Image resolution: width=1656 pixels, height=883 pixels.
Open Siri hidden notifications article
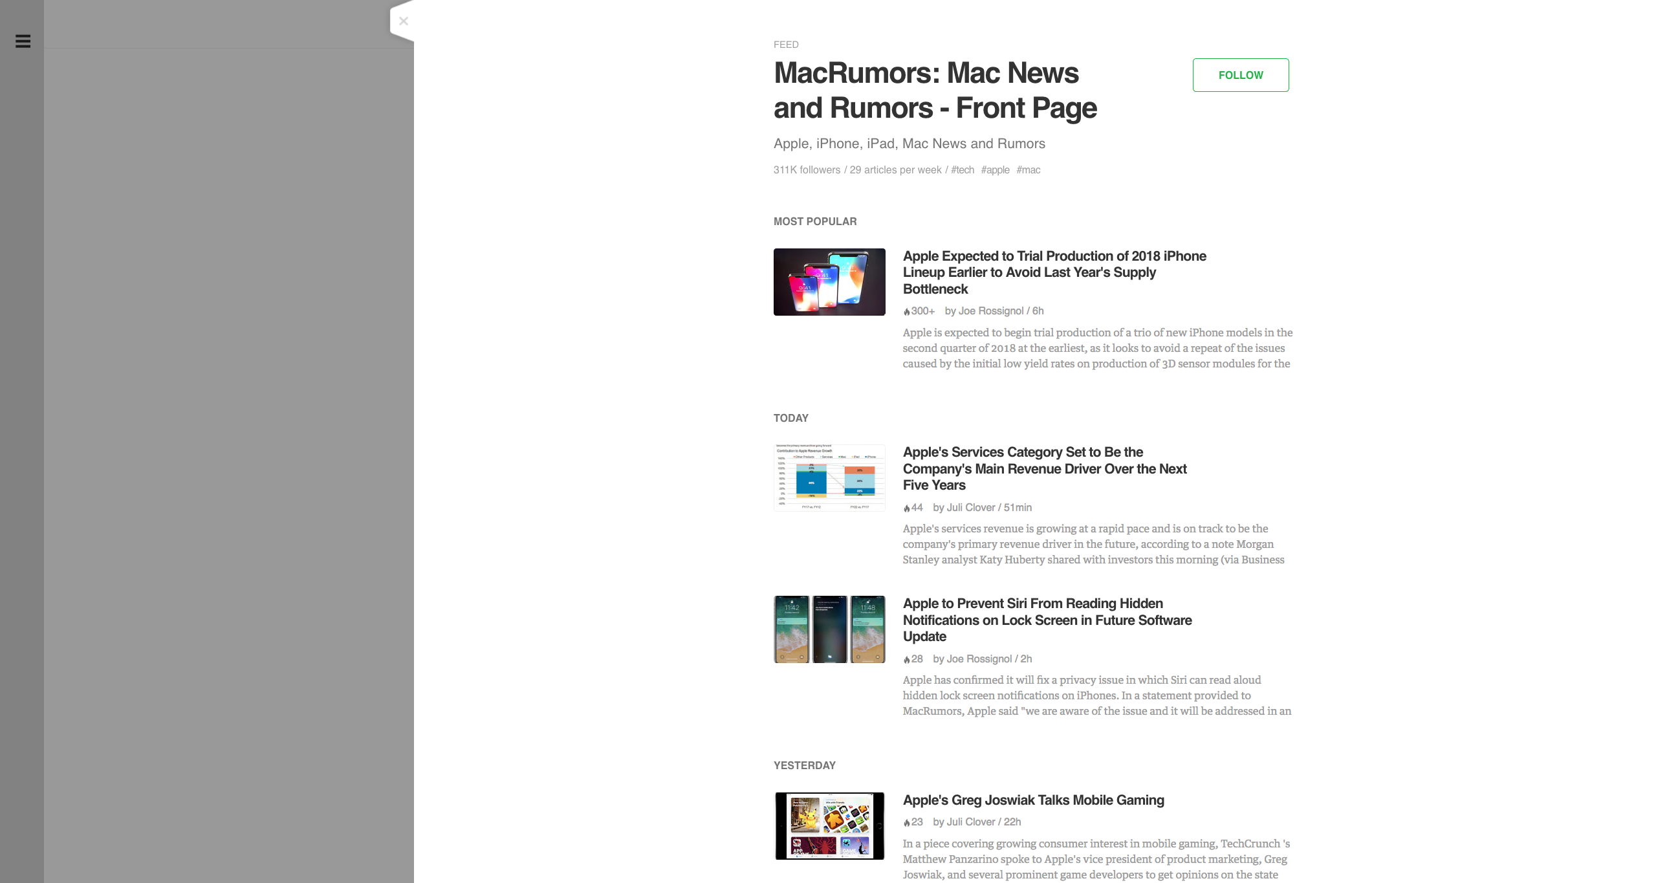pyautogui.click(x=1047, y=620)
